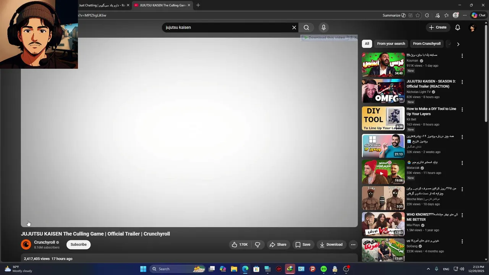The width and height of the screenshot is (489, 275).
Task: Show more filter chips with right arrow
Action: (x=458, y=44)
